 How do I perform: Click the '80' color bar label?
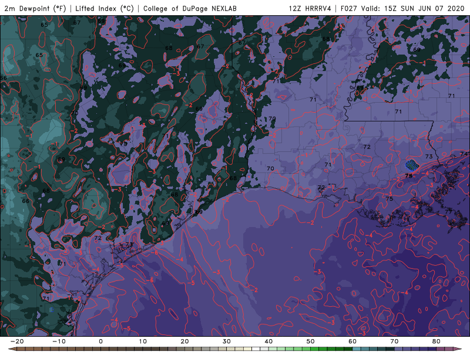437,341
